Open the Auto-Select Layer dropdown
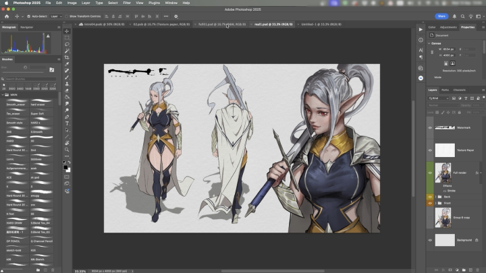This screenshot has width=486, height=273. tap(56, 16)
